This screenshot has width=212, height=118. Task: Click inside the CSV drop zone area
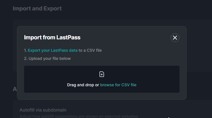[x=102, y=79]
